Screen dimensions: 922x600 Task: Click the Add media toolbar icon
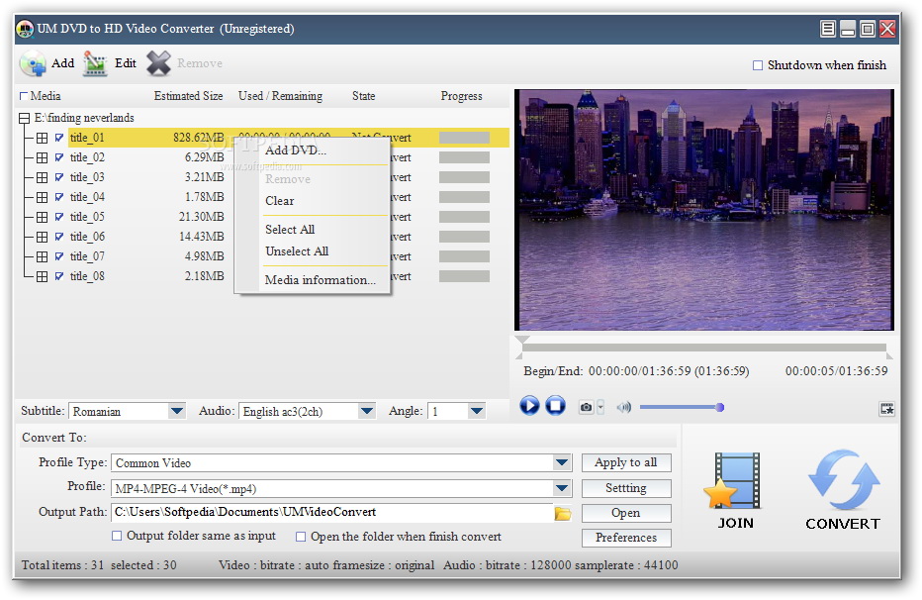coord(34,63)
